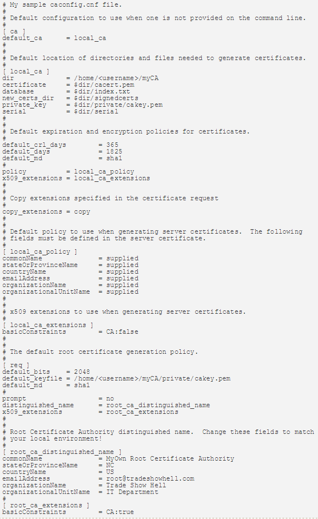Click the default_days value 1825
Image resolution: width=318 pixels, height=519 pixels.
click(x=114, y=151)
